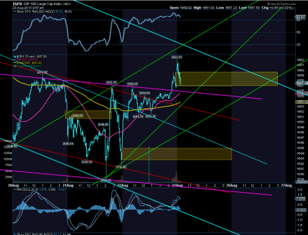Image resolution: width=308 pixels, height=235 pixels.
Task: Click the 21Aug date axis label
Action: [x=68, y=186]
